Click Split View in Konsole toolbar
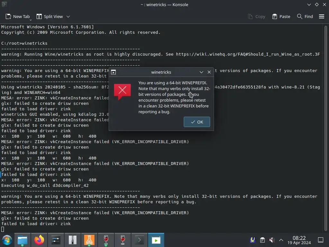Image resolution: width=329 pixels, height=247 pixels. tap(50, 16)
